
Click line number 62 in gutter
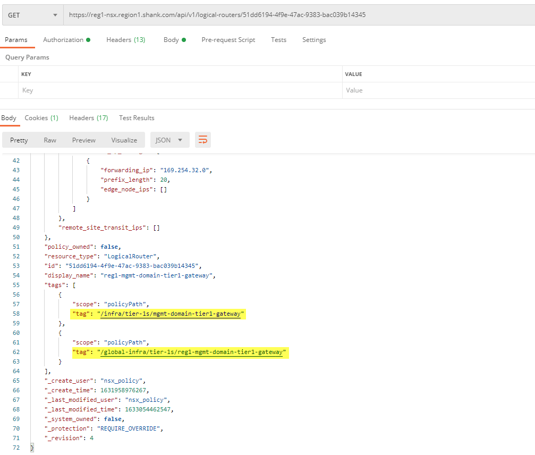(16, 352)
